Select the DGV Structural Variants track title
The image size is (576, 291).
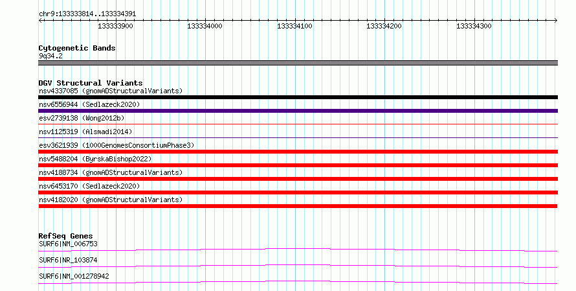pyautogui.click(x=91, y=83)
